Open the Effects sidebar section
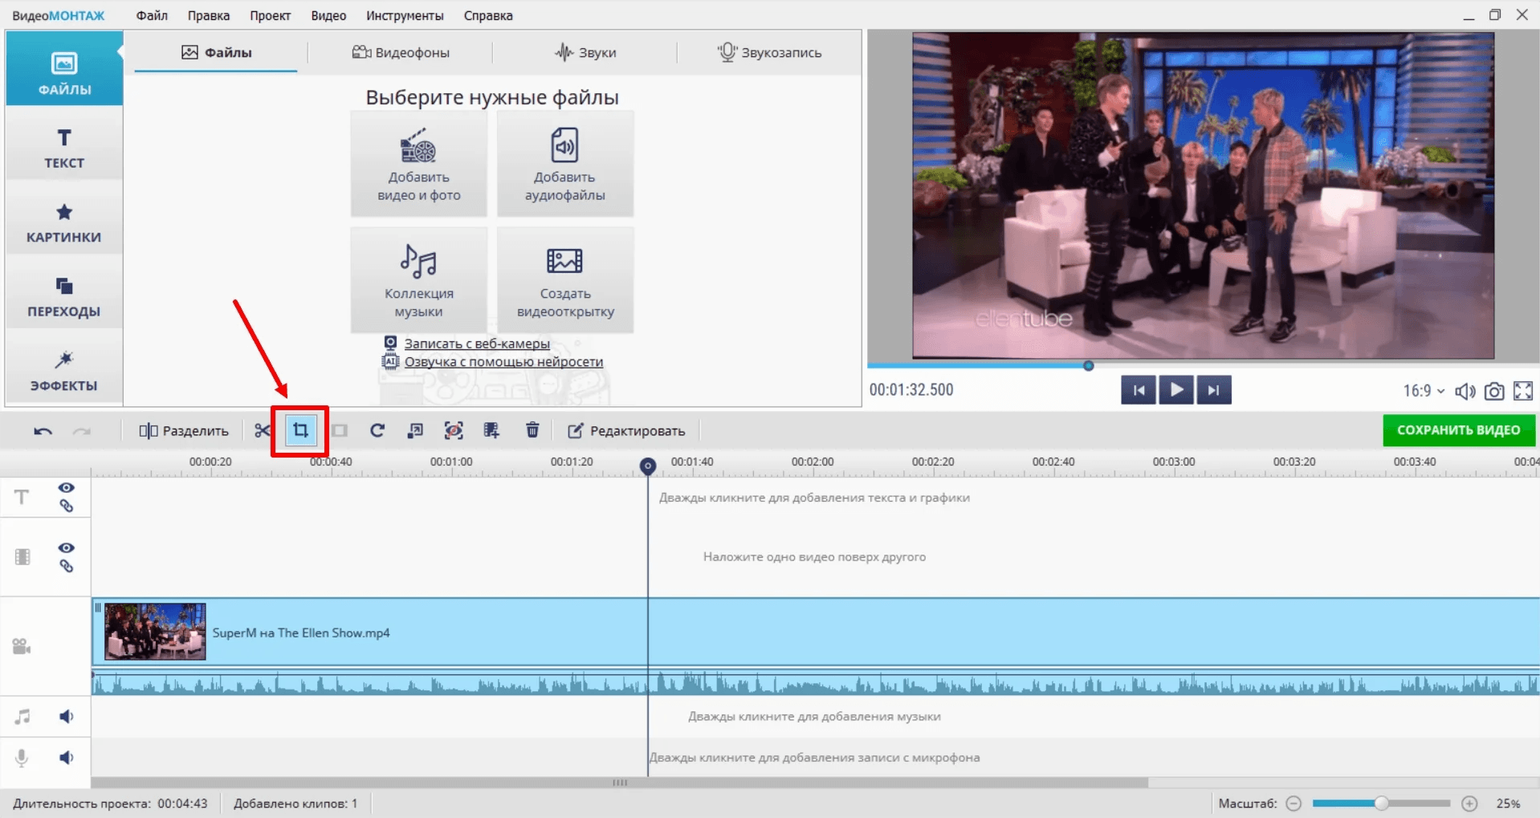 pos(64,371)
